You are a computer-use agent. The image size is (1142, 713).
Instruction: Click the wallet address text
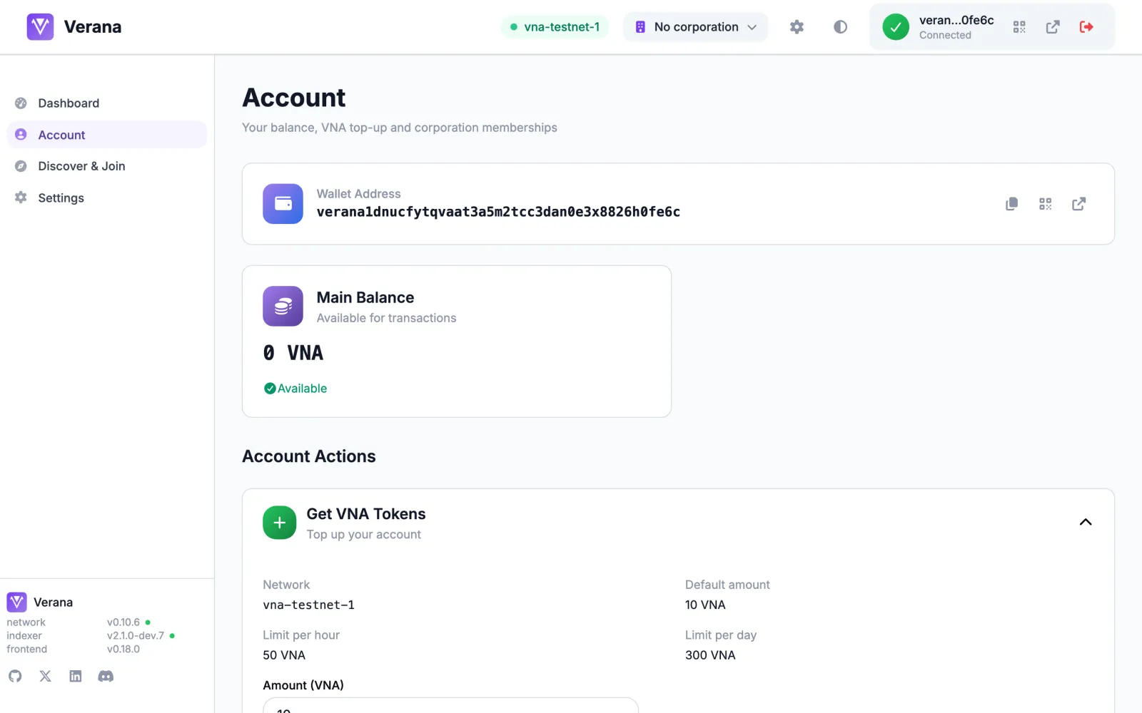click(498, 212)
